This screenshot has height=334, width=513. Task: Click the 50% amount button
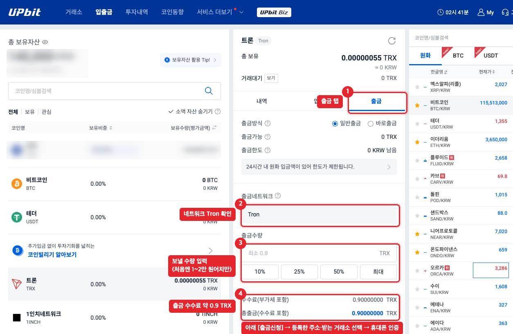pyautogui.click(x=339, y=272)
